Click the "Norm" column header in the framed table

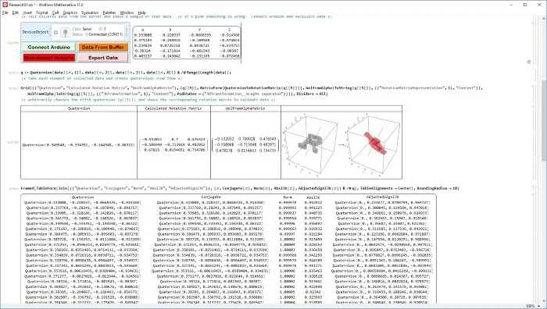[288, 197]
